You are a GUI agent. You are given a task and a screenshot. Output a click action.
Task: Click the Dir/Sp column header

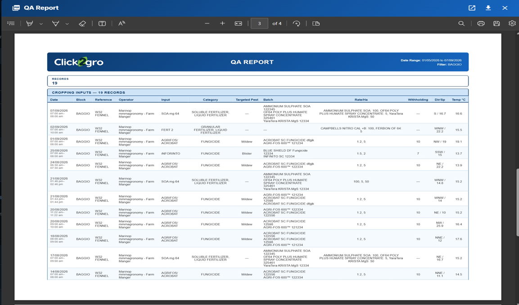point(440,100)
